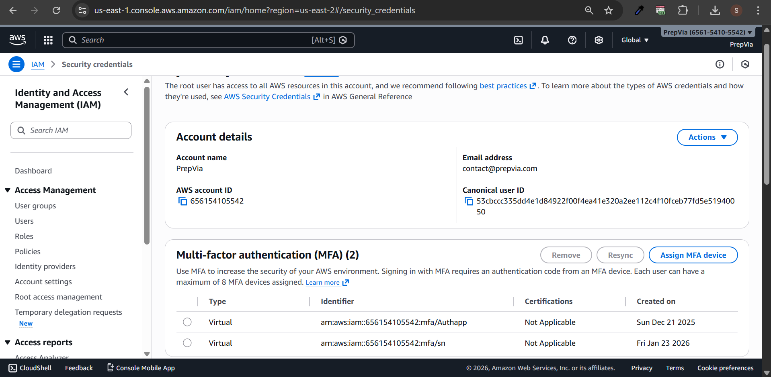
Task: Open Policies in the sidebar
Action: 28,252
